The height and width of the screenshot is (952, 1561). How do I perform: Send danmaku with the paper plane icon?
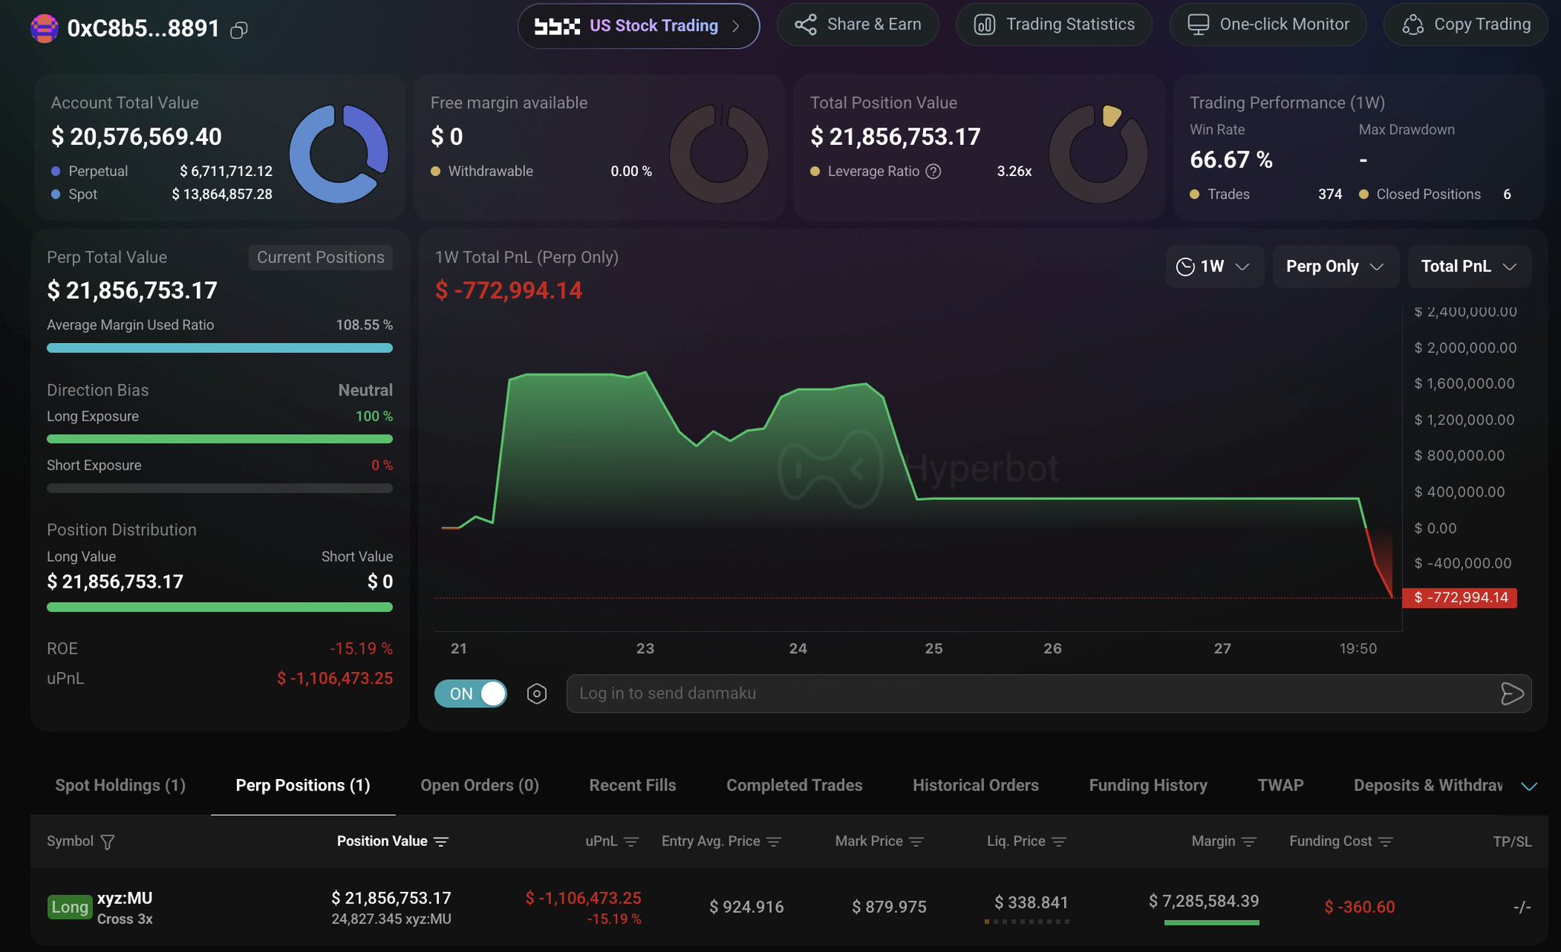[1512, 694]
